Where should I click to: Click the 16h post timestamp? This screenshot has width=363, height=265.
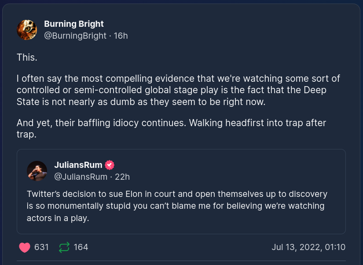121,36
